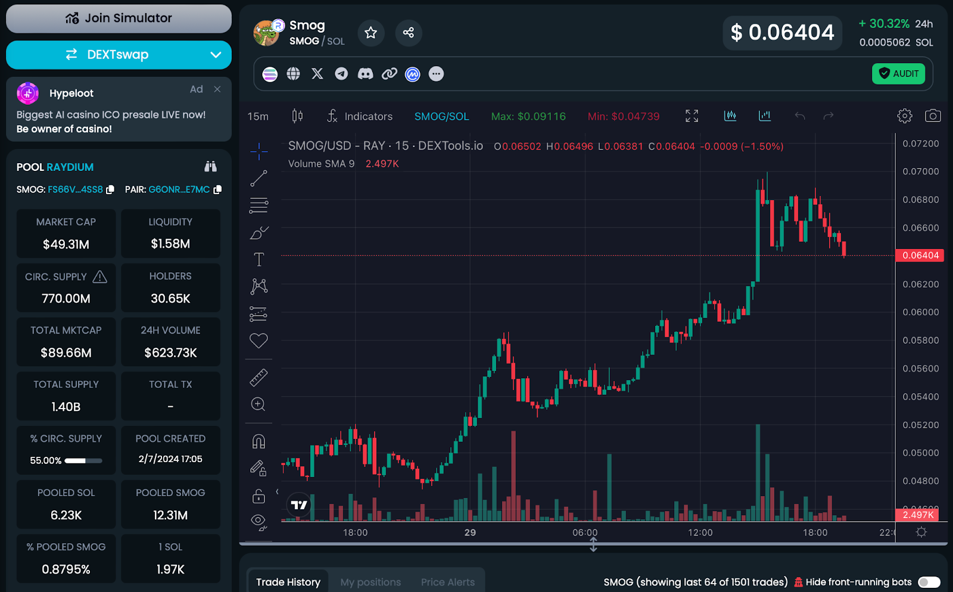The image size is (953, 592).
Task: Open the Discord link
Action: (x=365, y=74)
